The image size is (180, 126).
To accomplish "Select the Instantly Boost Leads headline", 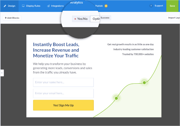I will [x=56, y=50].
